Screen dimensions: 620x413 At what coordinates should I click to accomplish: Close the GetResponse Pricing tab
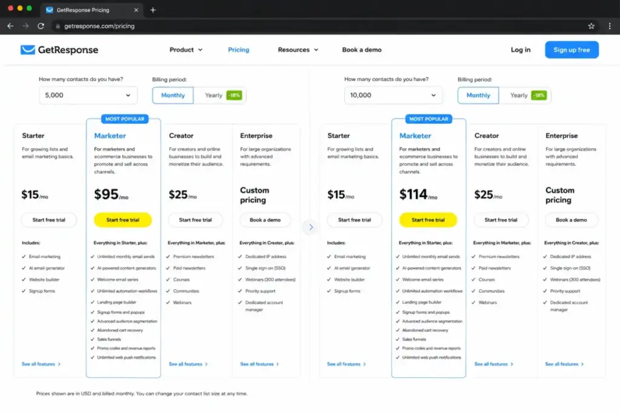click(x=136, y=10)
